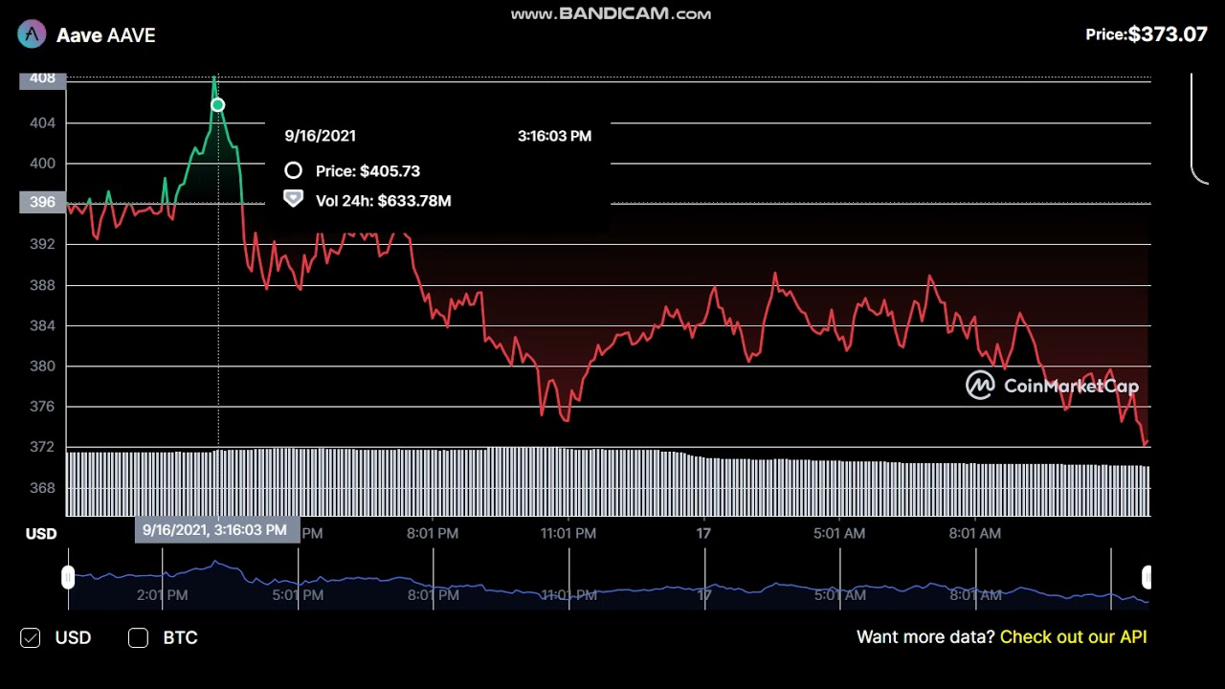The height and width of the screenshot is (689, 1225).
Task: Grab the right range slider handle
Action: [x=1147, y=577]
